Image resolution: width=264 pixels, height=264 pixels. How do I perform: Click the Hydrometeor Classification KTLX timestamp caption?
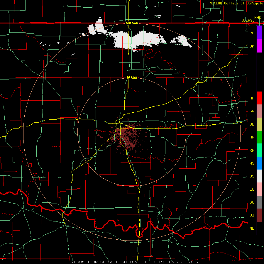133,262
